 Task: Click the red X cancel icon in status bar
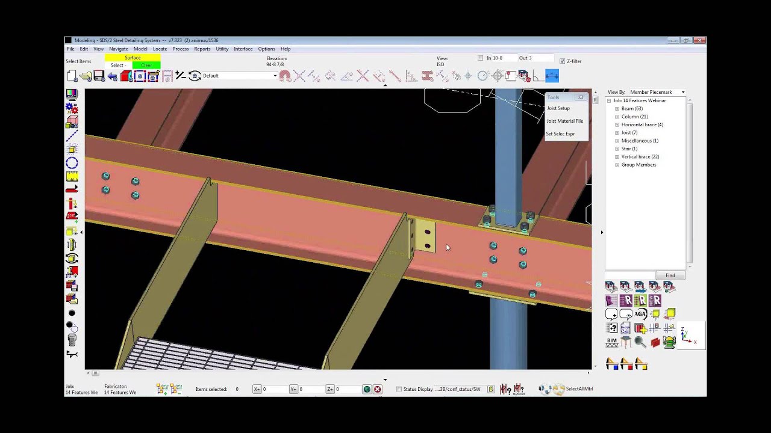[x=377, y=389]
